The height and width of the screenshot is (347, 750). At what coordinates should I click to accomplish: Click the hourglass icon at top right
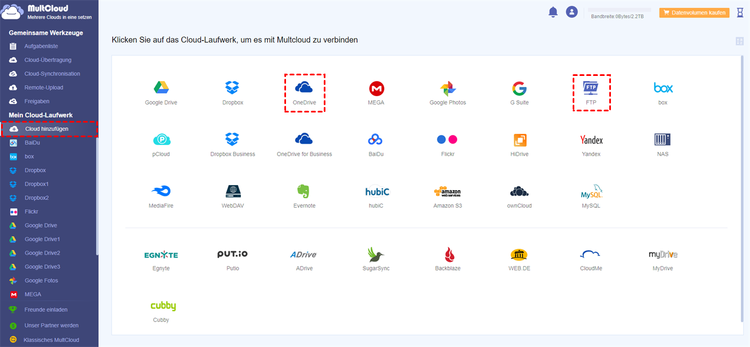[x=740, y=12]
